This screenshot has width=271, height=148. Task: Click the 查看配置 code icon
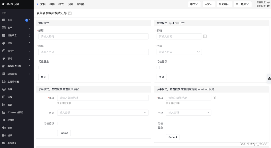[268, 2]
